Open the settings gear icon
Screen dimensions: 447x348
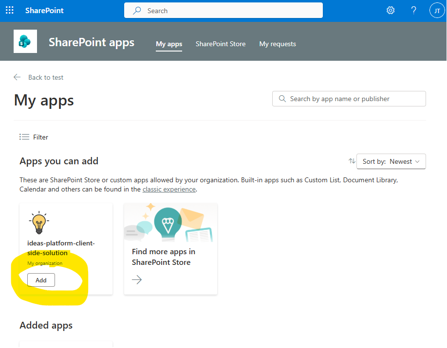tap(391, 10)
